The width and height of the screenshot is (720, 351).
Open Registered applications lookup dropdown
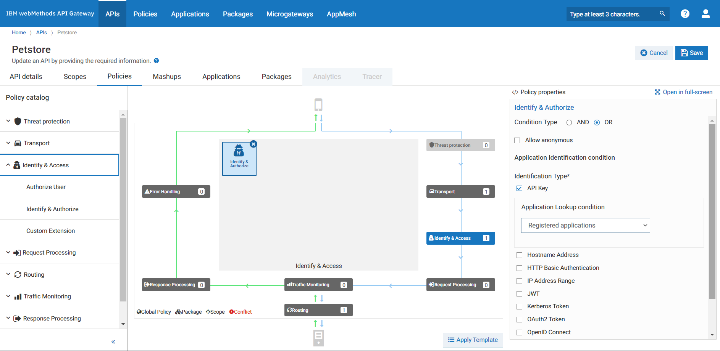(585, 226)
